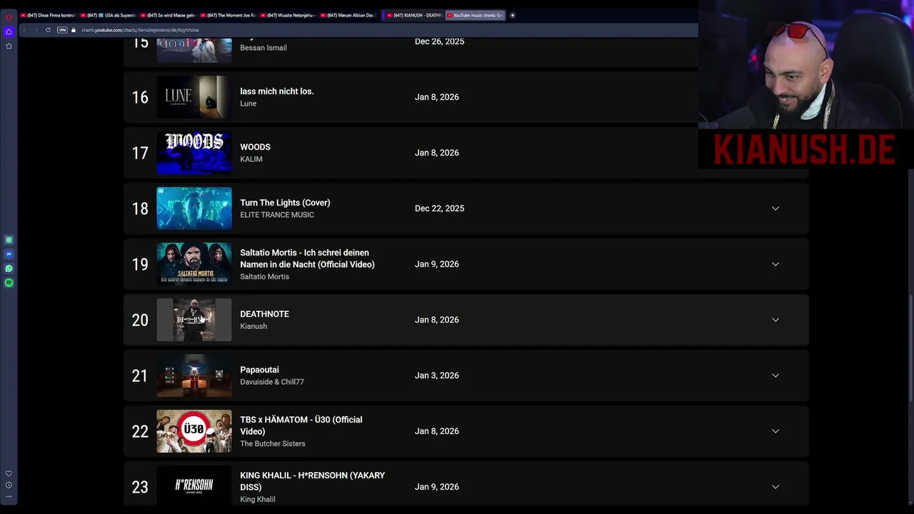Open artist 'KALIM' link
Viewport: 914px width, 514px height.
pyautogui.click(x=251, y=159)
